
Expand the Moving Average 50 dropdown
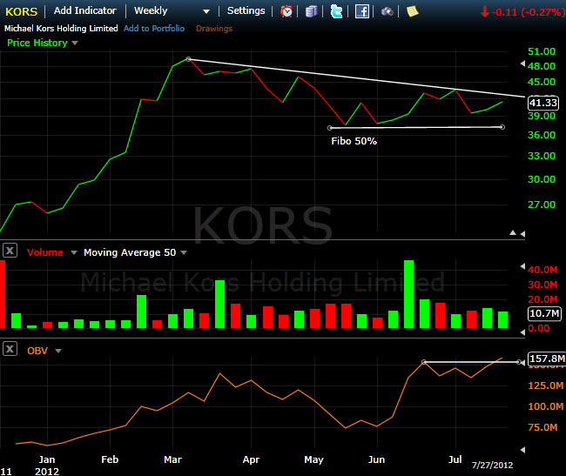pyautogui.click(x=184, y=252)
